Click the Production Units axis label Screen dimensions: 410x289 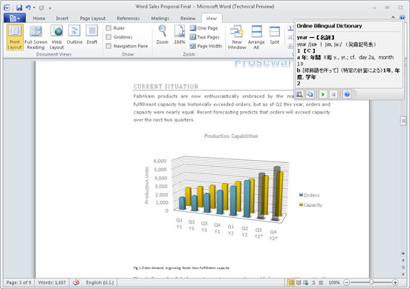coord(146,185)
